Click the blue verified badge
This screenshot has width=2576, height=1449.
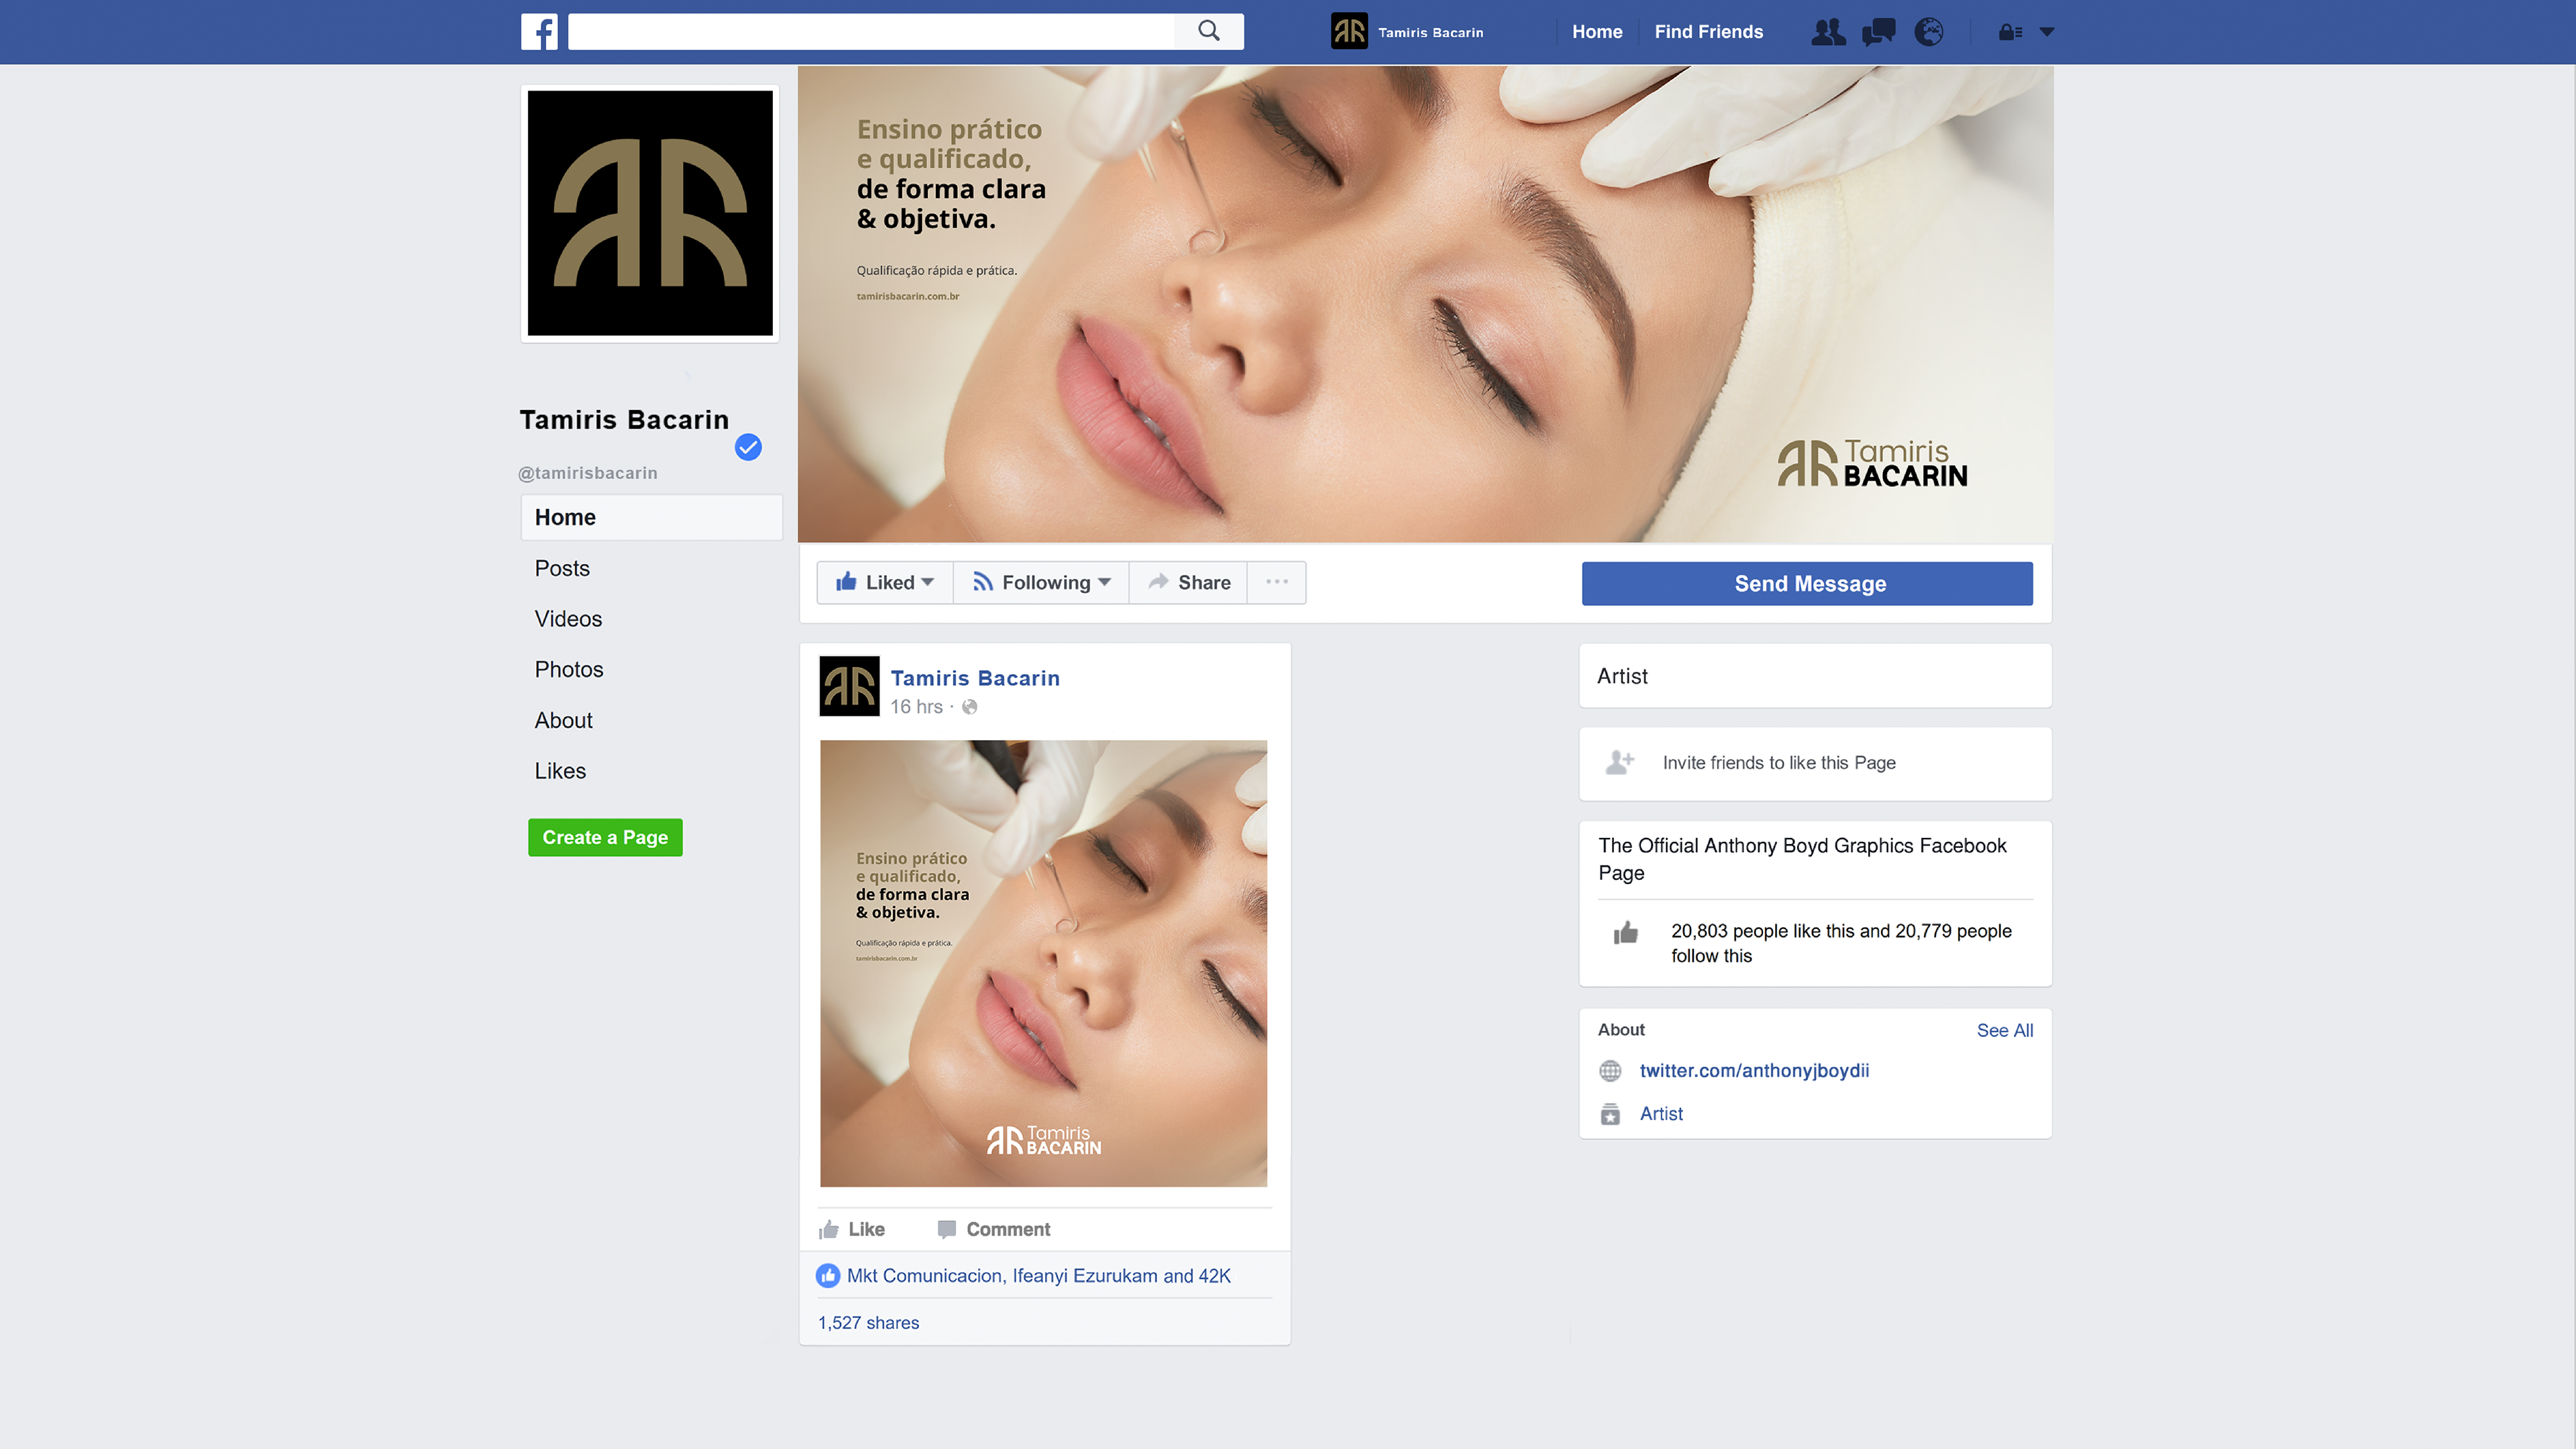coord(748,447)
